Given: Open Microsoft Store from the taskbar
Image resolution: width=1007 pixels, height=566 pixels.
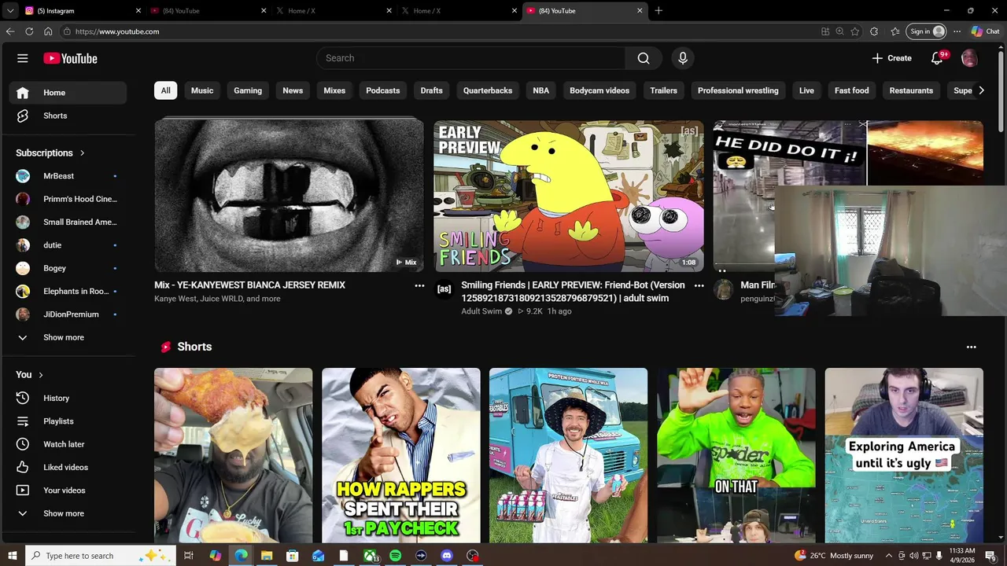Looking at the screenshot, I should [292, 556].
